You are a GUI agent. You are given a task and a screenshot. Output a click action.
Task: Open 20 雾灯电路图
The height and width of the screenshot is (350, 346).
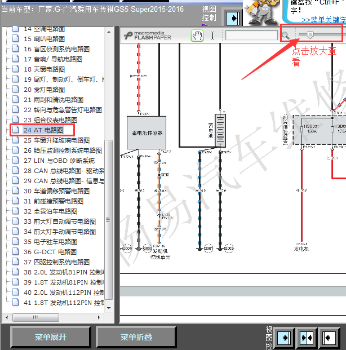coord(44,90)
